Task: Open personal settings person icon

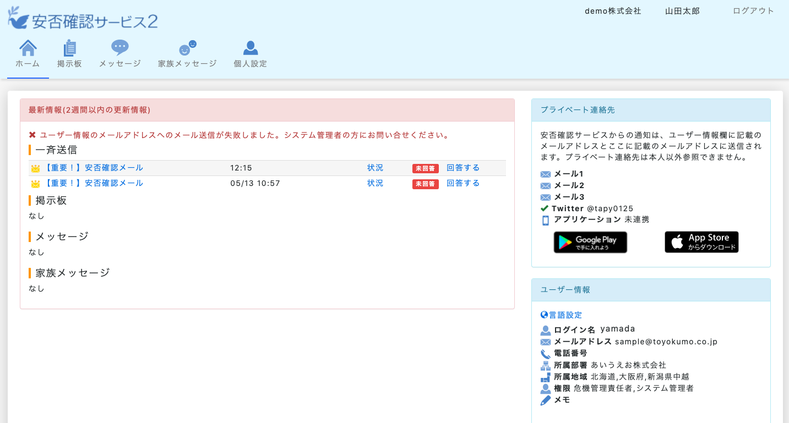Action: pos(251,48)
